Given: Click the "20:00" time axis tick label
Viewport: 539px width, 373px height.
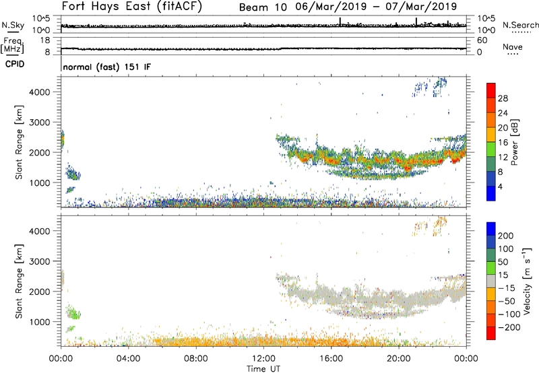Looking at the screenshot, I should click(x=398, y=359).
